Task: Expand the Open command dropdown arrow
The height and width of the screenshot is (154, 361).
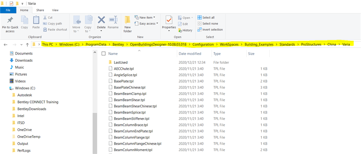Action: 192,18
